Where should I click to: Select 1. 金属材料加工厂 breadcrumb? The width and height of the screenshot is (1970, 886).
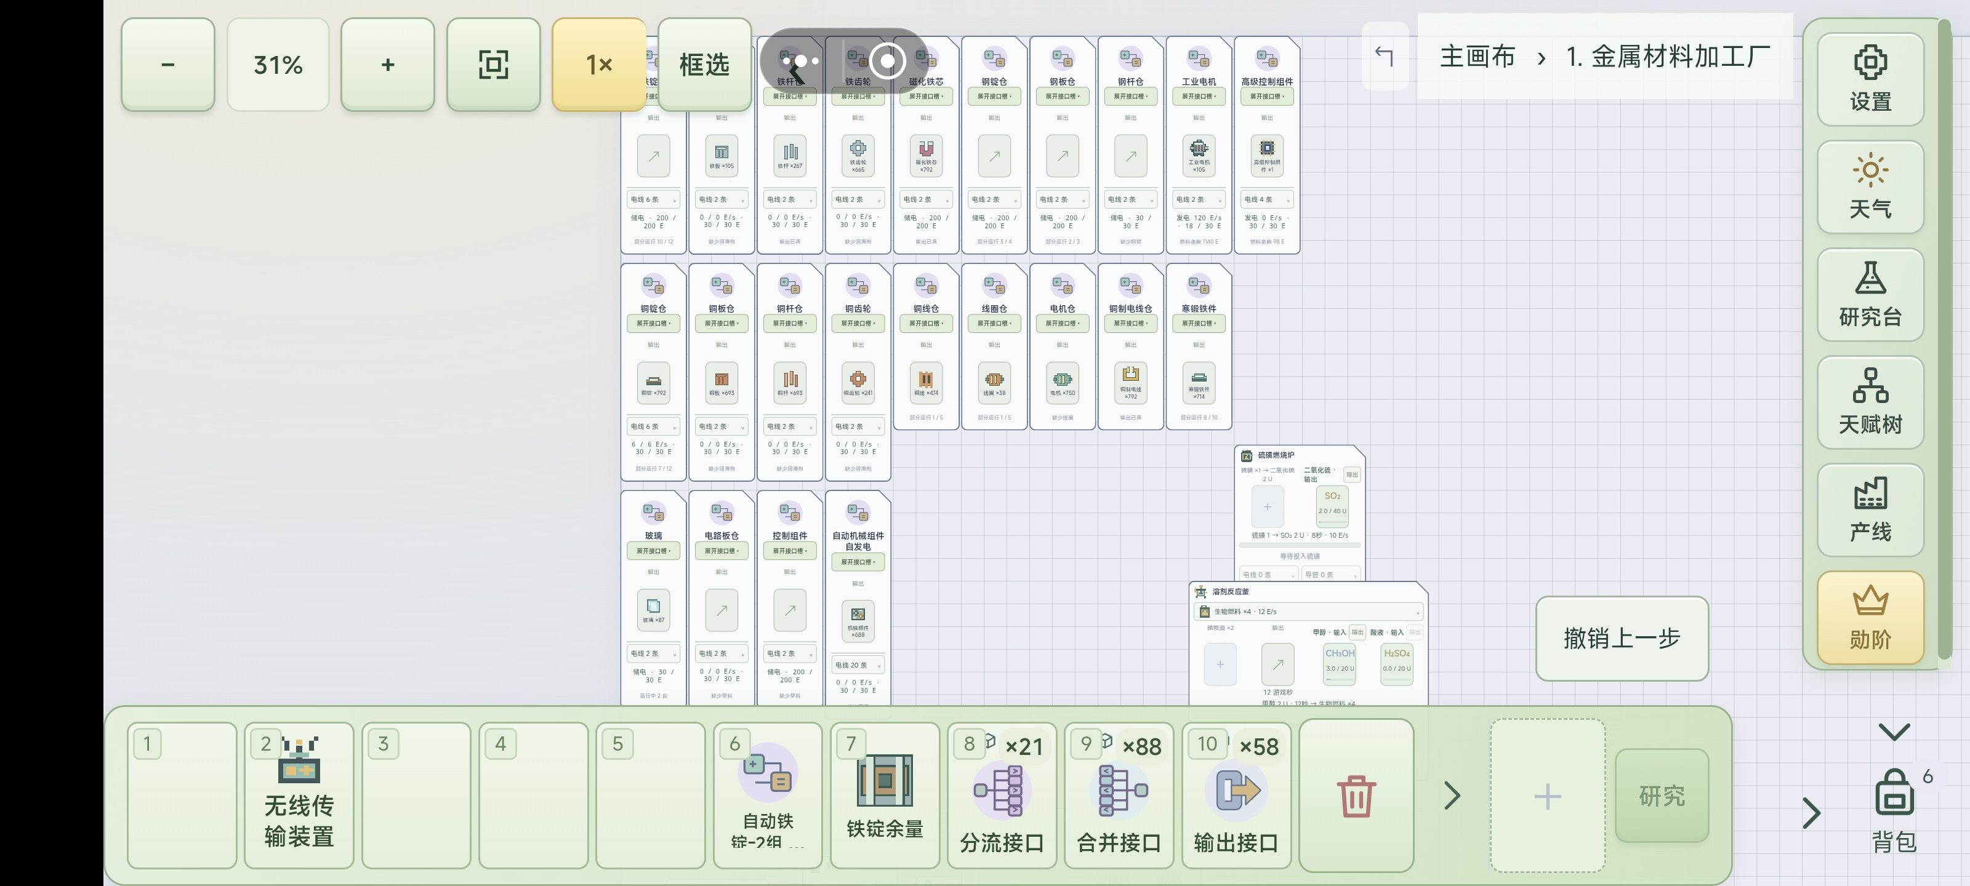1668,57
